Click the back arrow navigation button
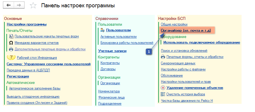Screen dimensions: 255x112 tap(8, 5)
